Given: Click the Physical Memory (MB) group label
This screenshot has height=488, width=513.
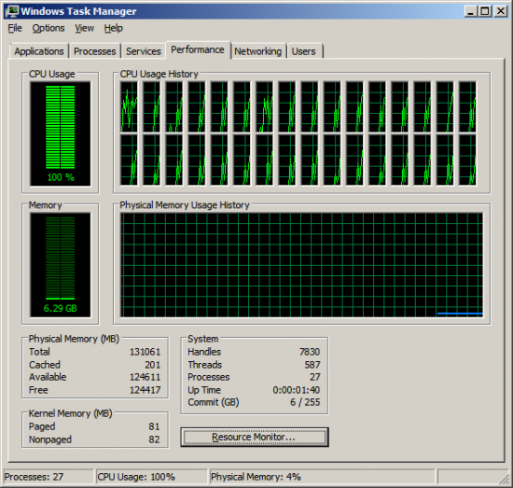Looking at the screenshot, I should tap(74, 339).
